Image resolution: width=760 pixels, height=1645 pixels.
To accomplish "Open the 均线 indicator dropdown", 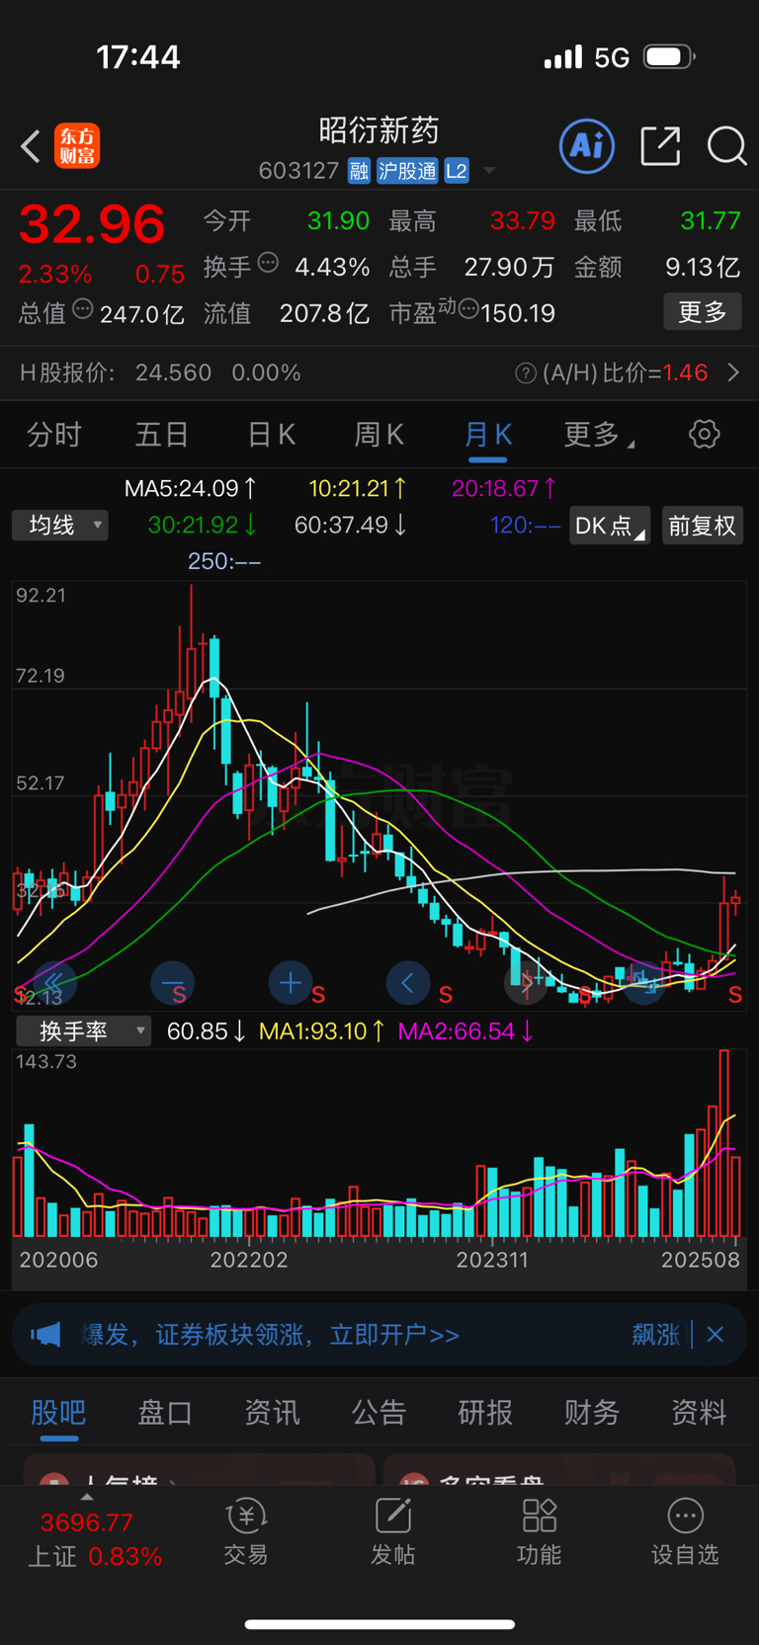I will [60, 525].
